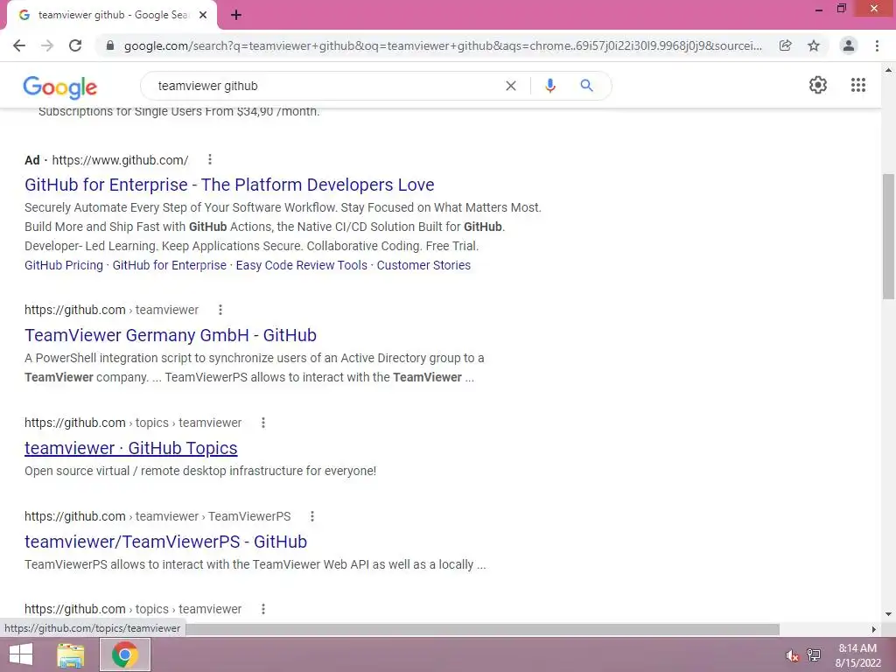Open GitHub for Enterprise ad headline
This screenshot has width=896, height=672.
coord(229,185)
